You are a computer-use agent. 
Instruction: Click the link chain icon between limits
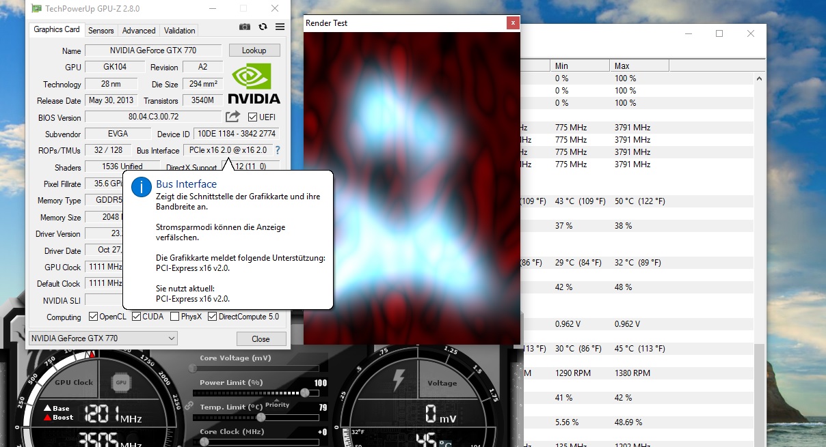pos(189,405)
